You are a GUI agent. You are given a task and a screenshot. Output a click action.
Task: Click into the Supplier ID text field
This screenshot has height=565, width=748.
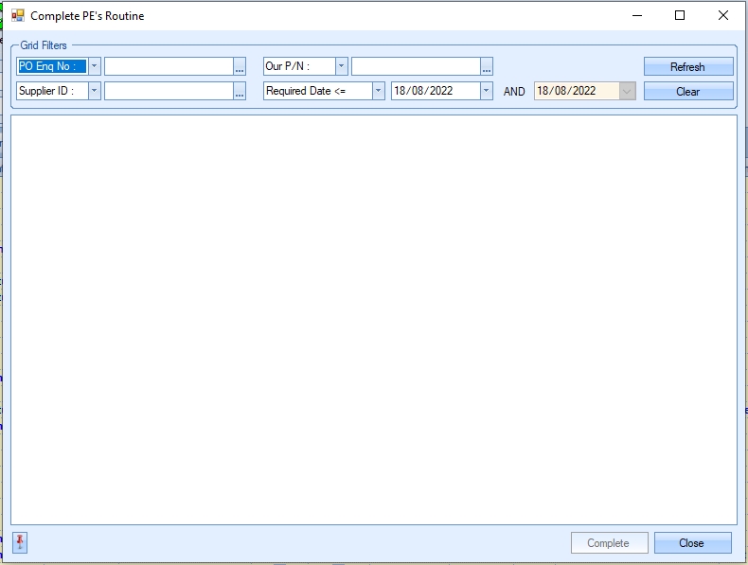[168, 91]
